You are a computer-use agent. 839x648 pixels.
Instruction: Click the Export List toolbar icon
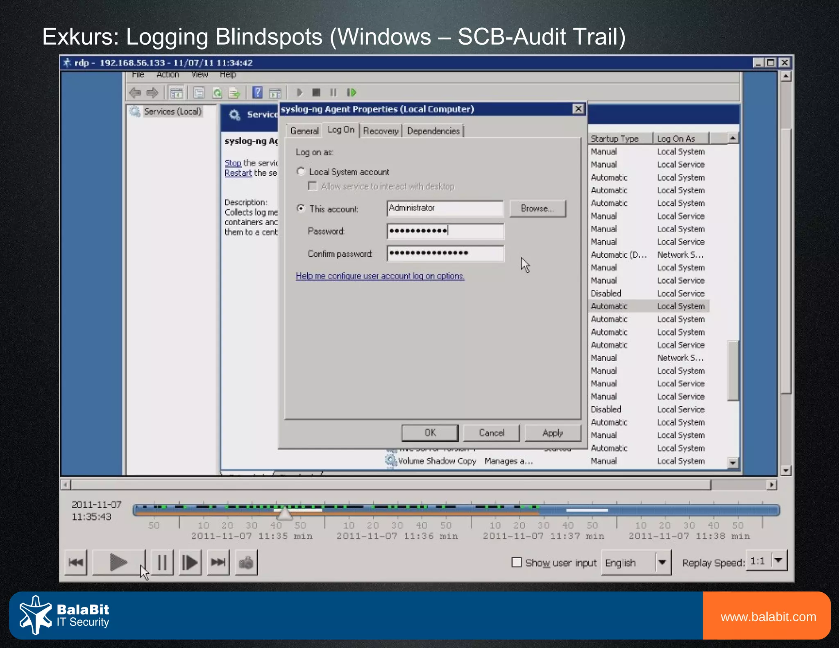point(235,93)
